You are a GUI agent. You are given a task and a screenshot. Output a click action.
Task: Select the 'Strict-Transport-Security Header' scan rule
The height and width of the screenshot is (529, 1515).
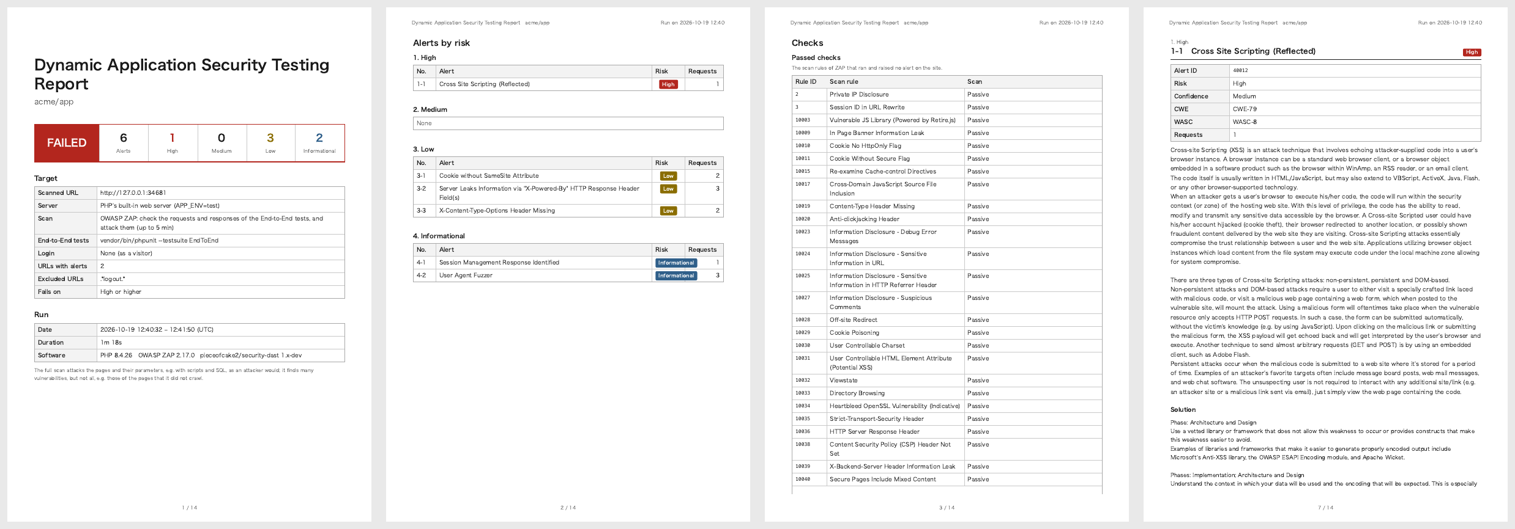pos(877,419)
